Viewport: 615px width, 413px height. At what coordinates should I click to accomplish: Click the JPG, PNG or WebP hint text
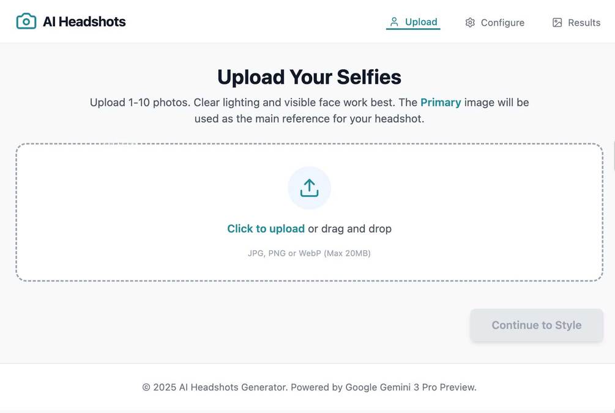tap(309, 253)
